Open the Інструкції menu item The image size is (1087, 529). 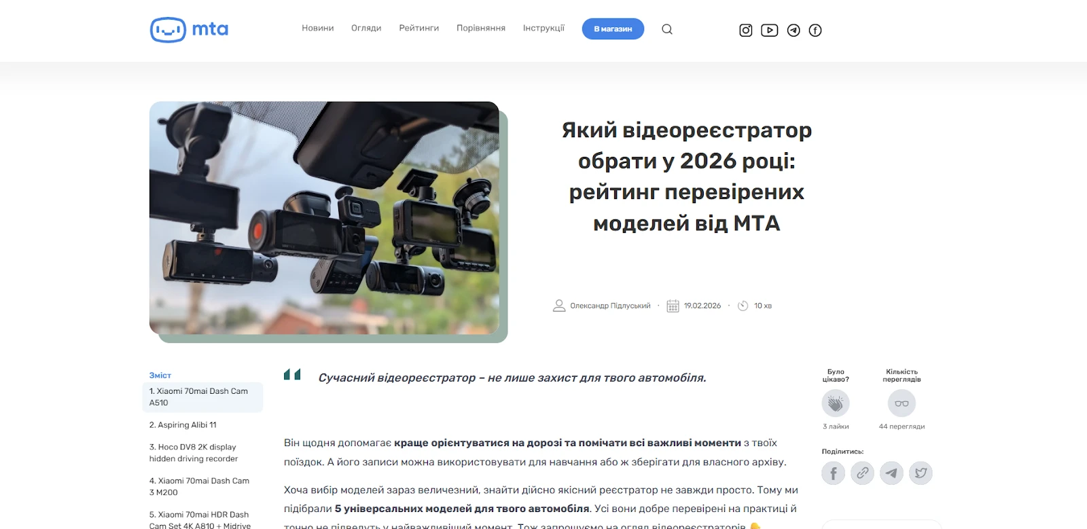(x=543, y=29)
